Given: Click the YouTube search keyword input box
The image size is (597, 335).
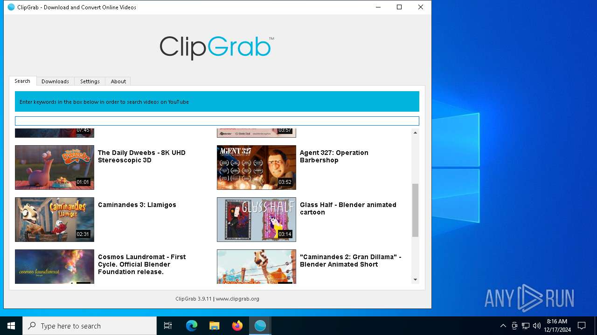Looking at the screenshot, I should (x=217, y=121).
